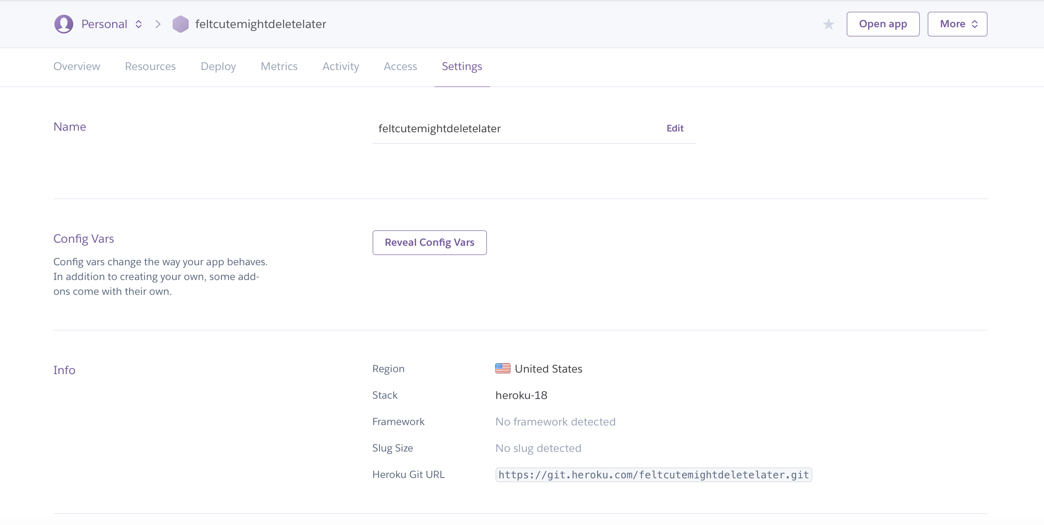The image size is (1044, 525).
Task: Select the Settings tab
Action: point(462,66)
